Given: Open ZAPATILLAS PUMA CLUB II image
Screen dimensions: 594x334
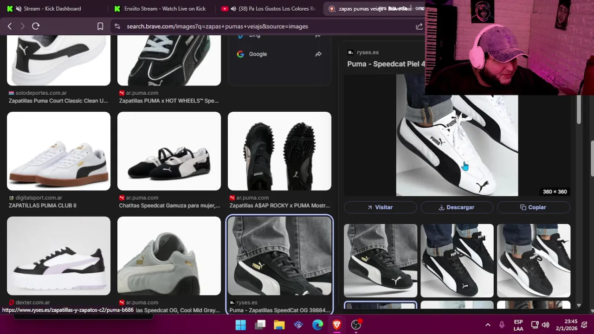Looking at the screenshot, I should coord(58,151).
